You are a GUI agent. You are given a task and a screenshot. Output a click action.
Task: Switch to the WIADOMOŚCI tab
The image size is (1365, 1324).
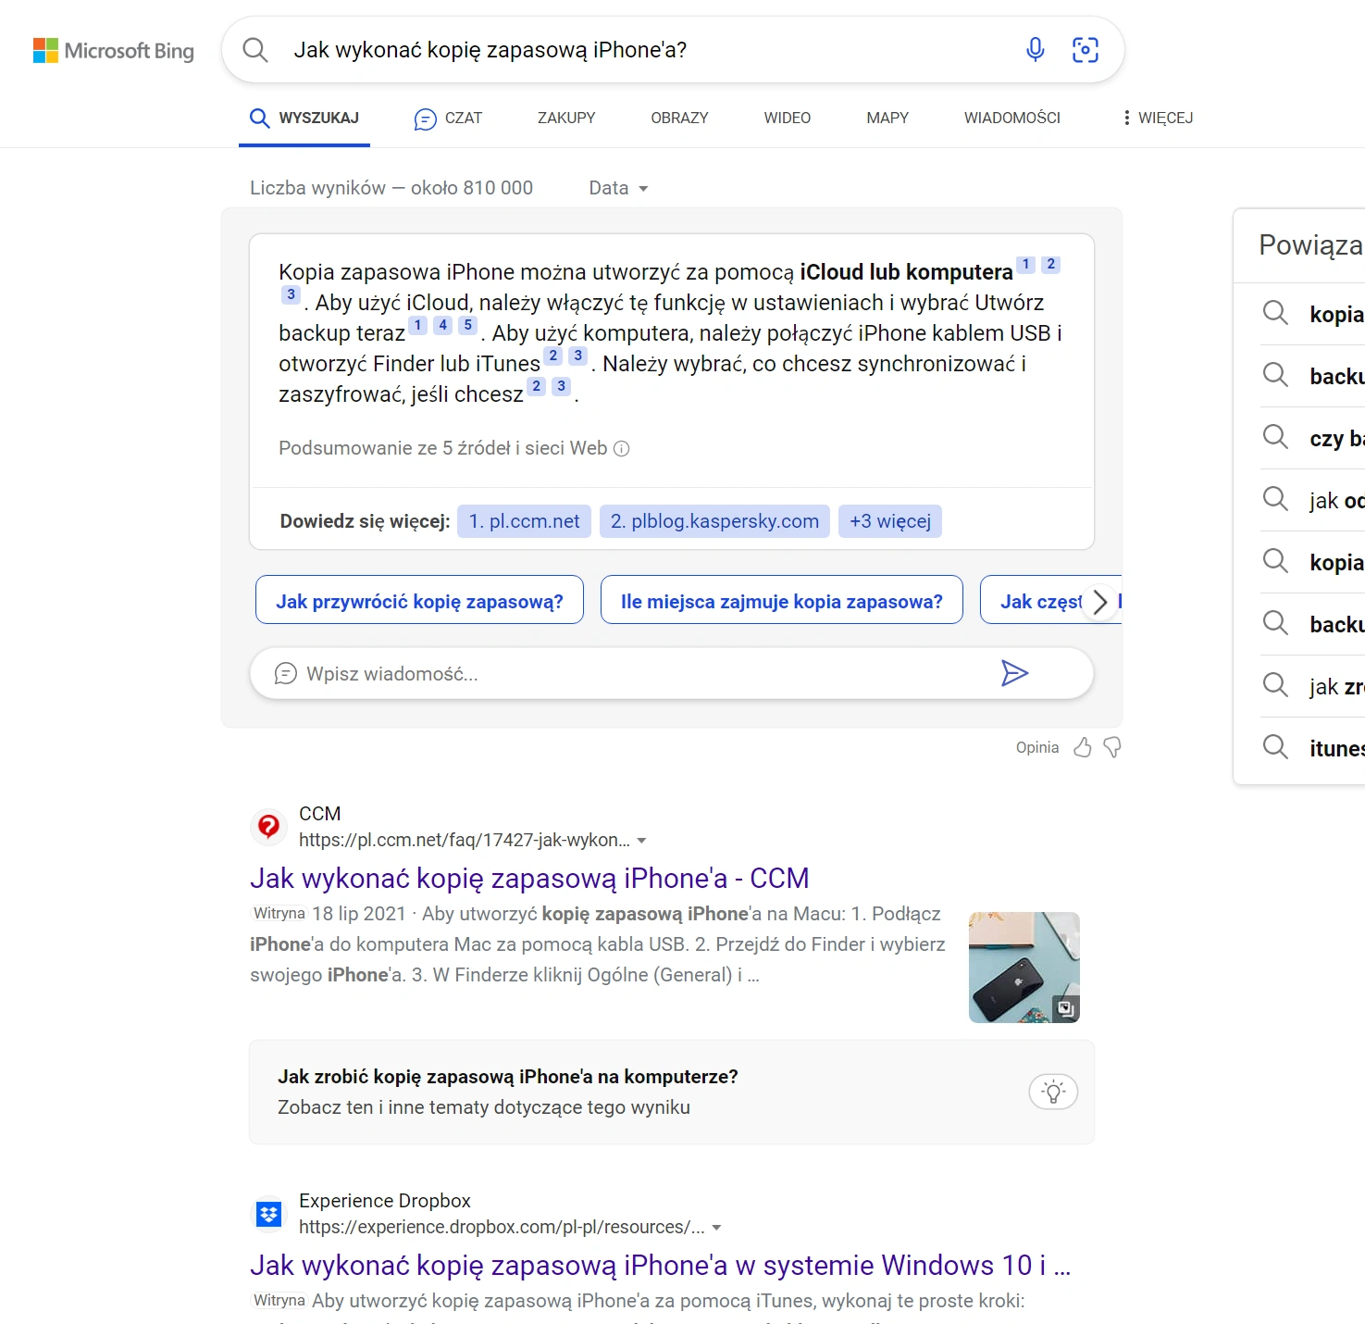click(x=1012, y=118)
